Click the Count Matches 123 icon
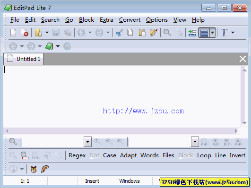This screenshot has width=251, height=188. coord(35,155)
